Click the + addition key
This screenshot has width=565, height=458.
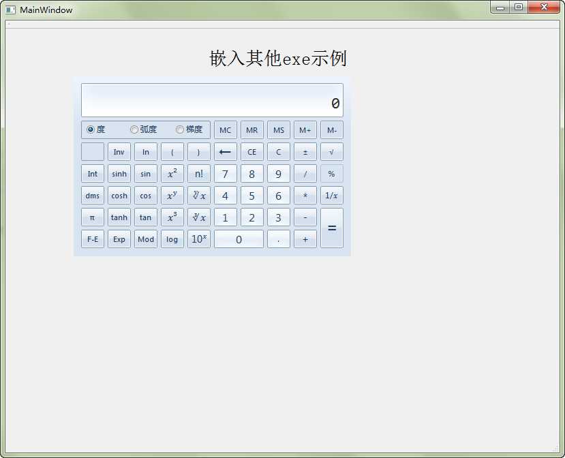[305, 239]
